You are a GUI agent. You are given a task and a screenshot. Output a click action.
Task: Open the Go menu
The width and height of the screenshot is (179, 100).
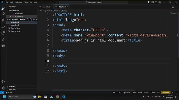[31, 2]
